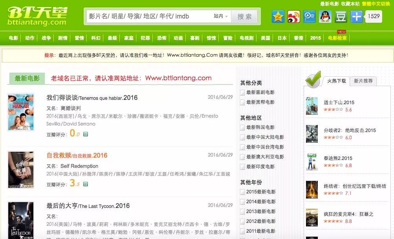Click the blue plus more-sharing icon
Viewport: 394px width, 239px height.
point(357,17)
